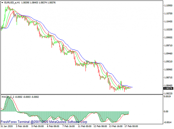Click the current price label 1.08376

coord(168,88)
